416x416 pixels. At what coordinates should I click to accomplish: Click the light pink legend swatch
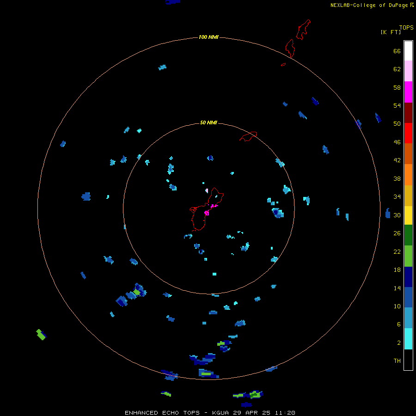click(x=408, y=71)
